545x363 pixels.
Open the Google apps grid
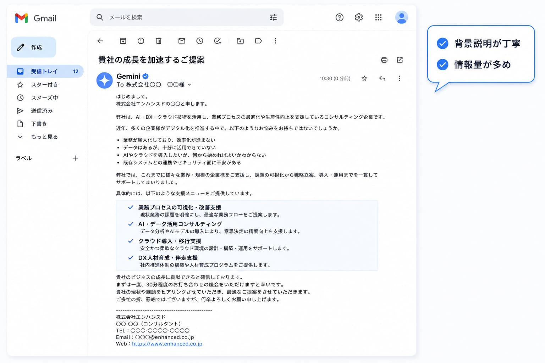378,17
